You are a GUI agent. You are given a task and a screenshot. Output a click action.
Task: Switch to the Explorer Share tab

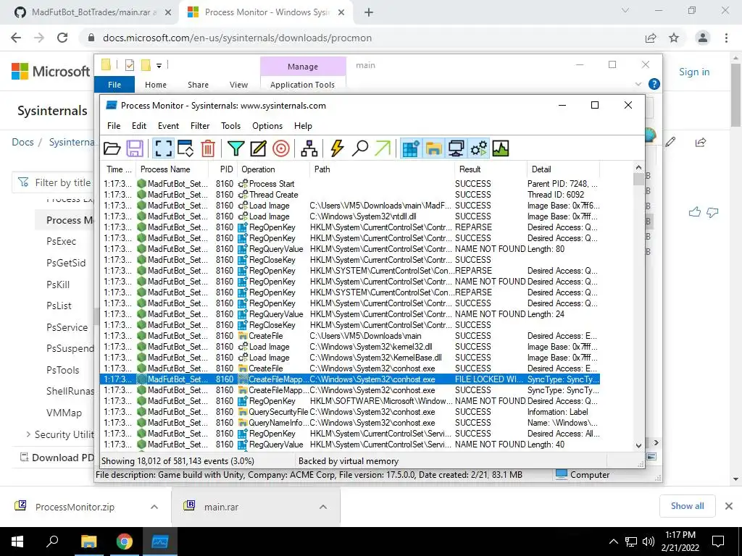[198, 85]
